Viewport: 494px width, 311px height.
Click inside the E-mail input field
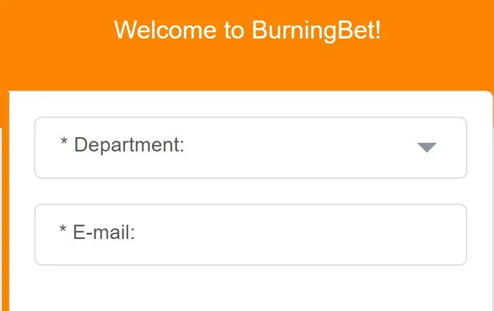click(250, 235)
